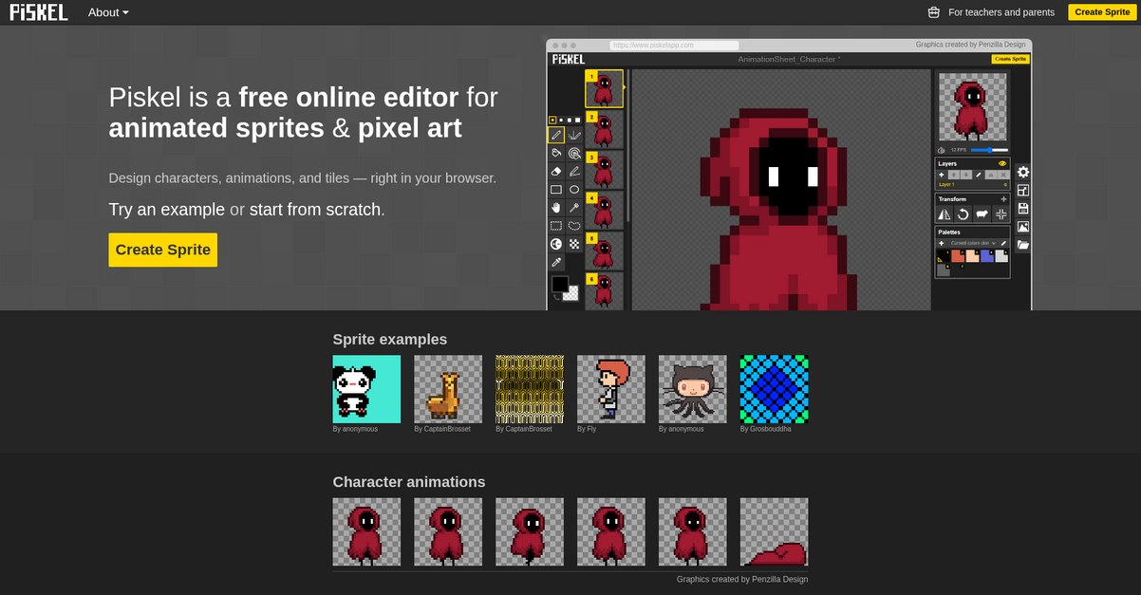The width and height of the screenshot is (1141, 595).
Task: Click the pencil Edit Layer name icon
Action: pyautogui.click(x=979, y=175)
